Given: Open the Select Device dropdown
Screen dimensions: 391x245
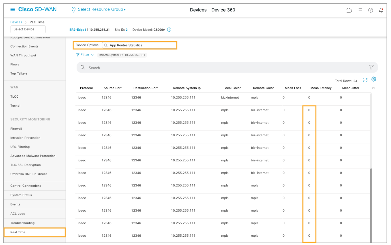Looking at the screenshot, I should point(28,29).
